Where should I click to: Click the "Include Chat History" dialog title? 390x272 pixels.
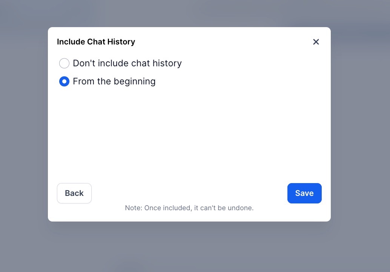(x=96, y=42)
